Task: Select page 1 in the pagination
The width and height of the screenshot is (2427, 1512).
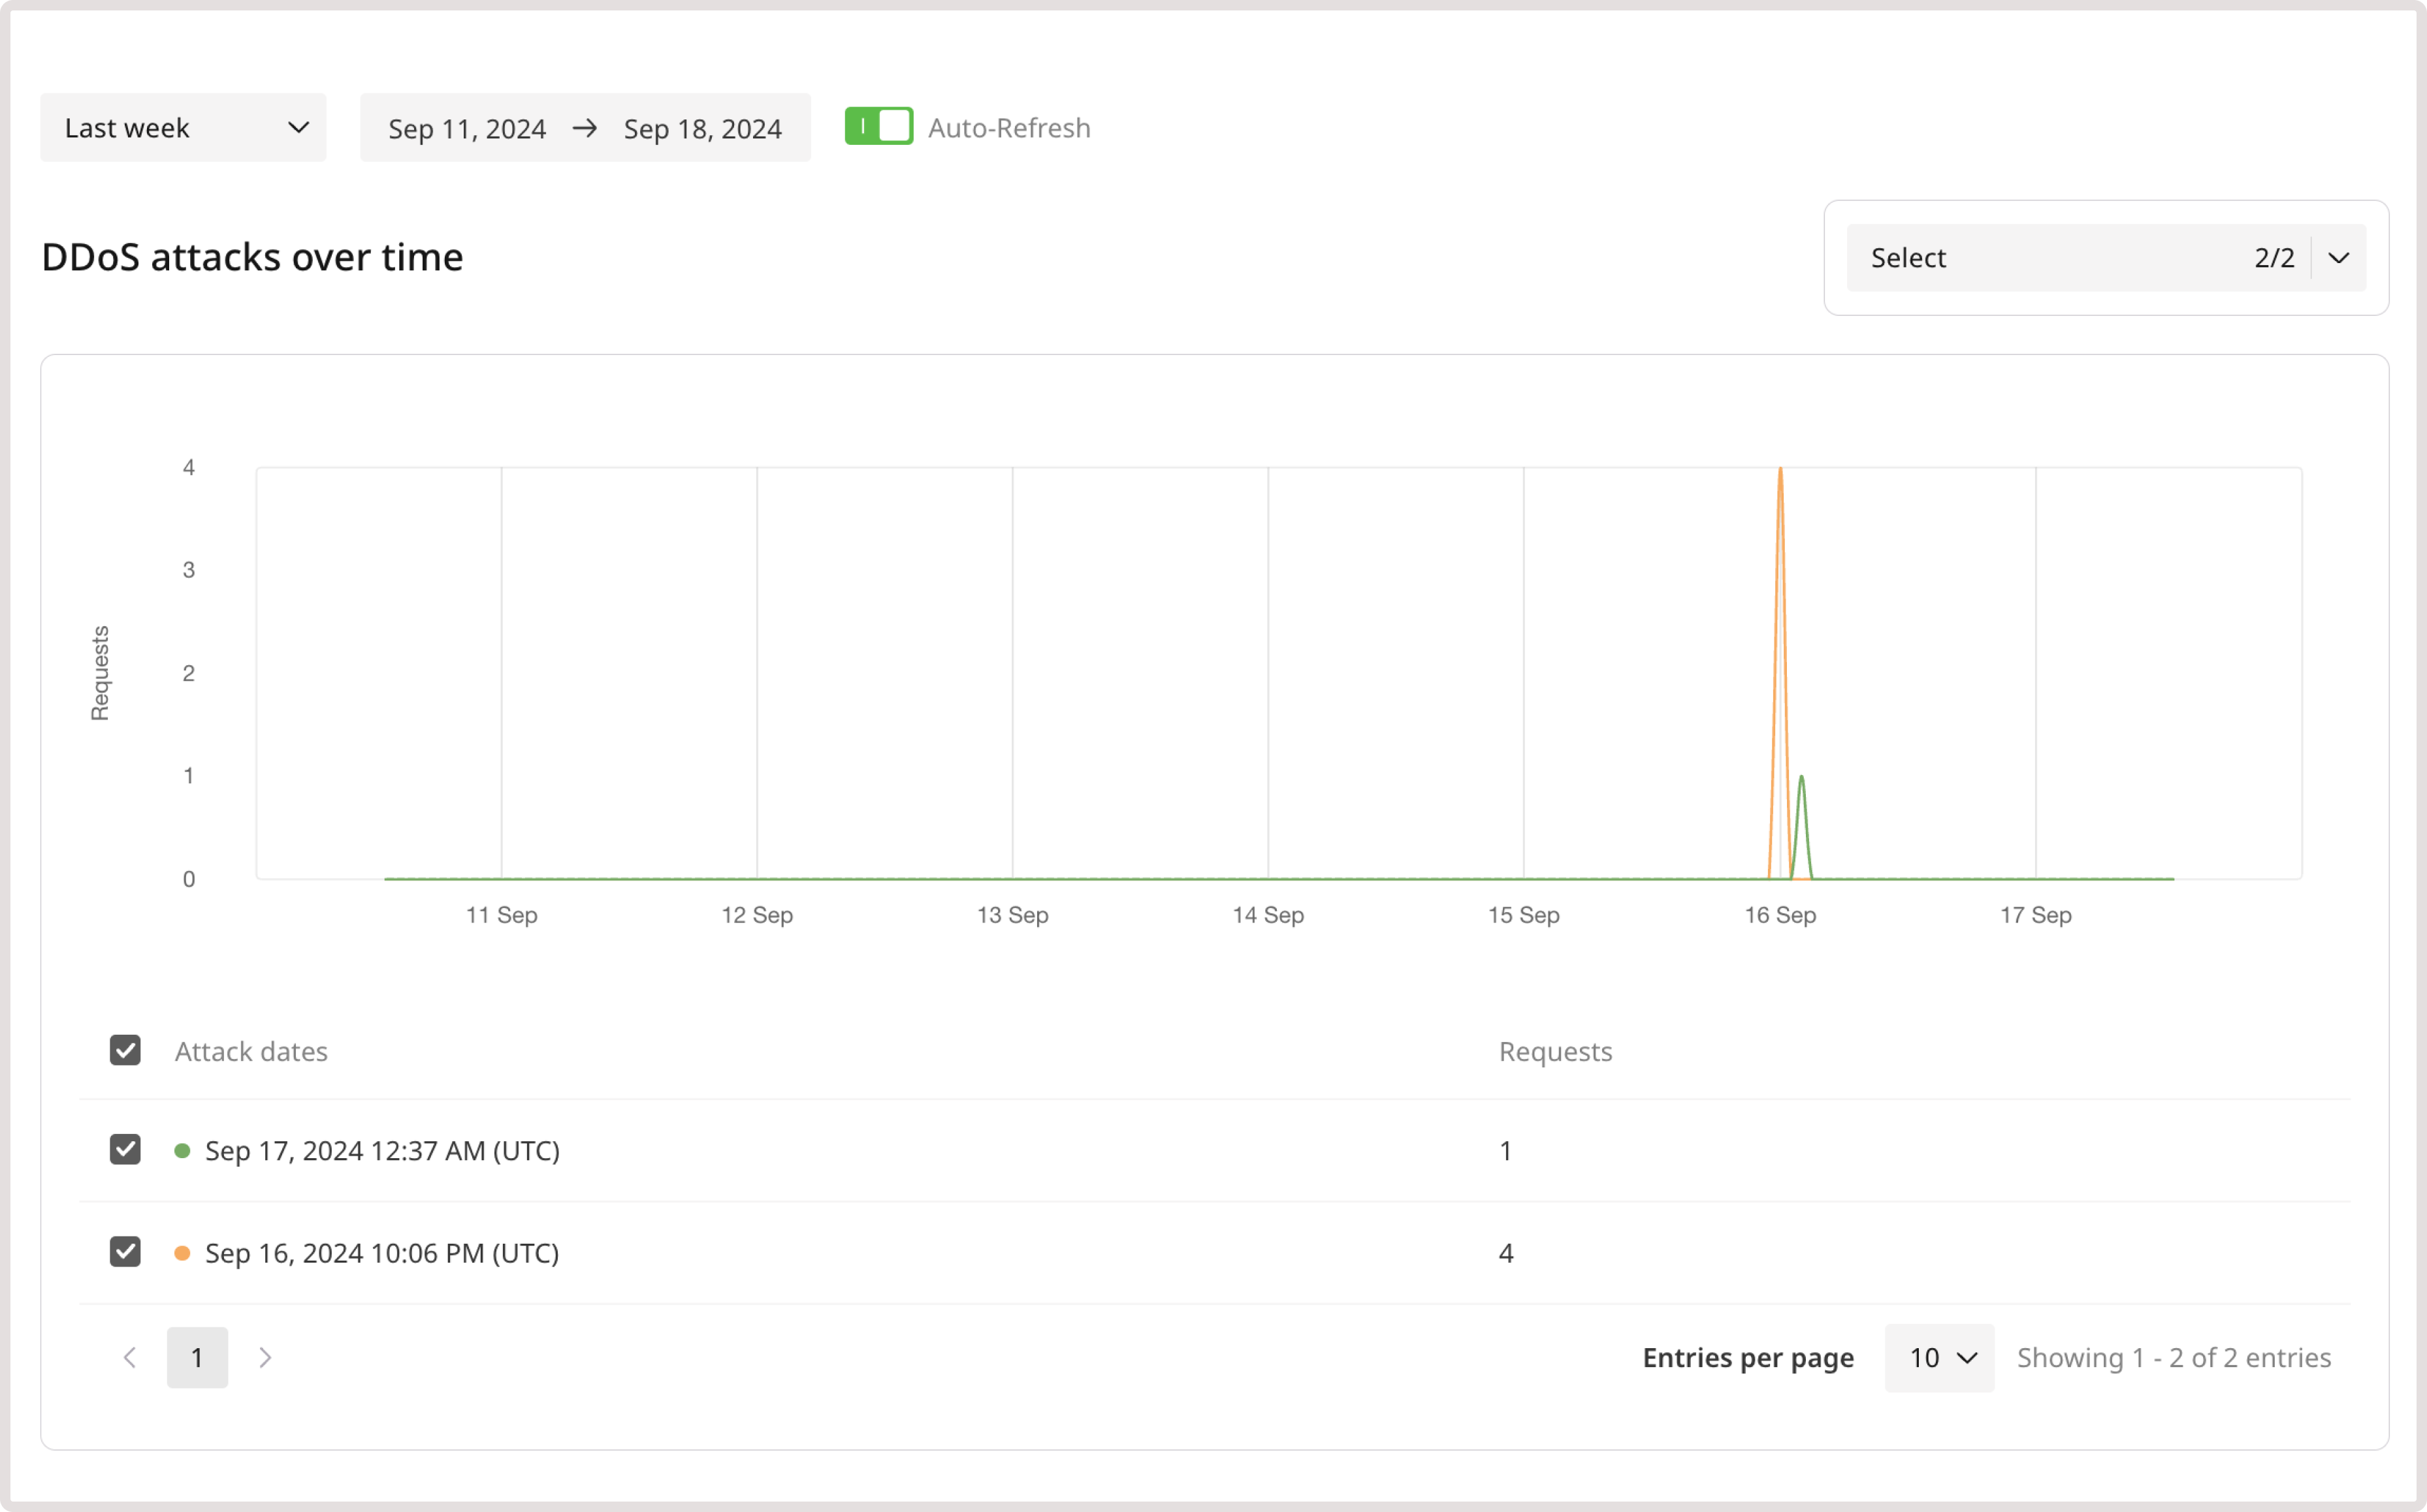Action: pyautogui.click(x=197, y=1357)
